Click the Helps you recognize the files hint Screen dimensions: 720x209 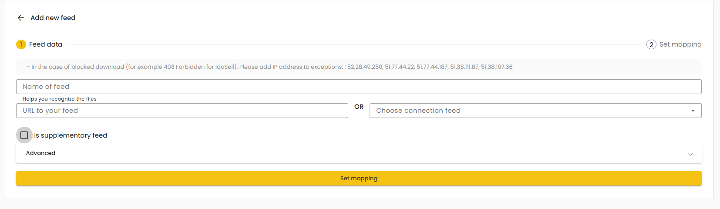point(60,99)
